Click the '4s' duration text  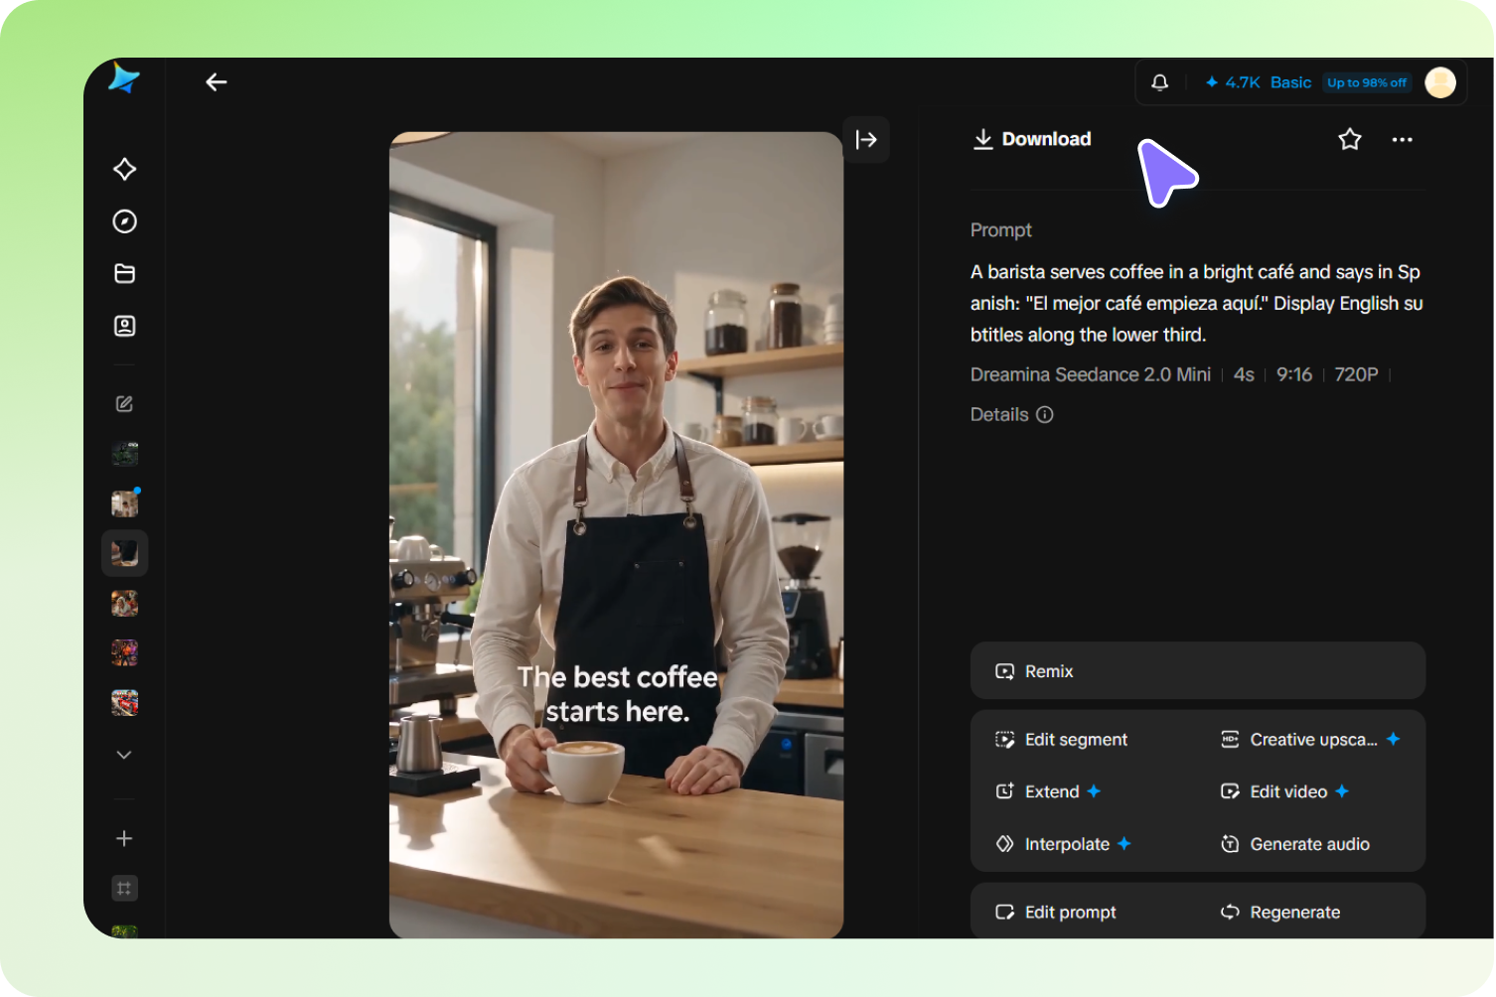pos(1244,374)
